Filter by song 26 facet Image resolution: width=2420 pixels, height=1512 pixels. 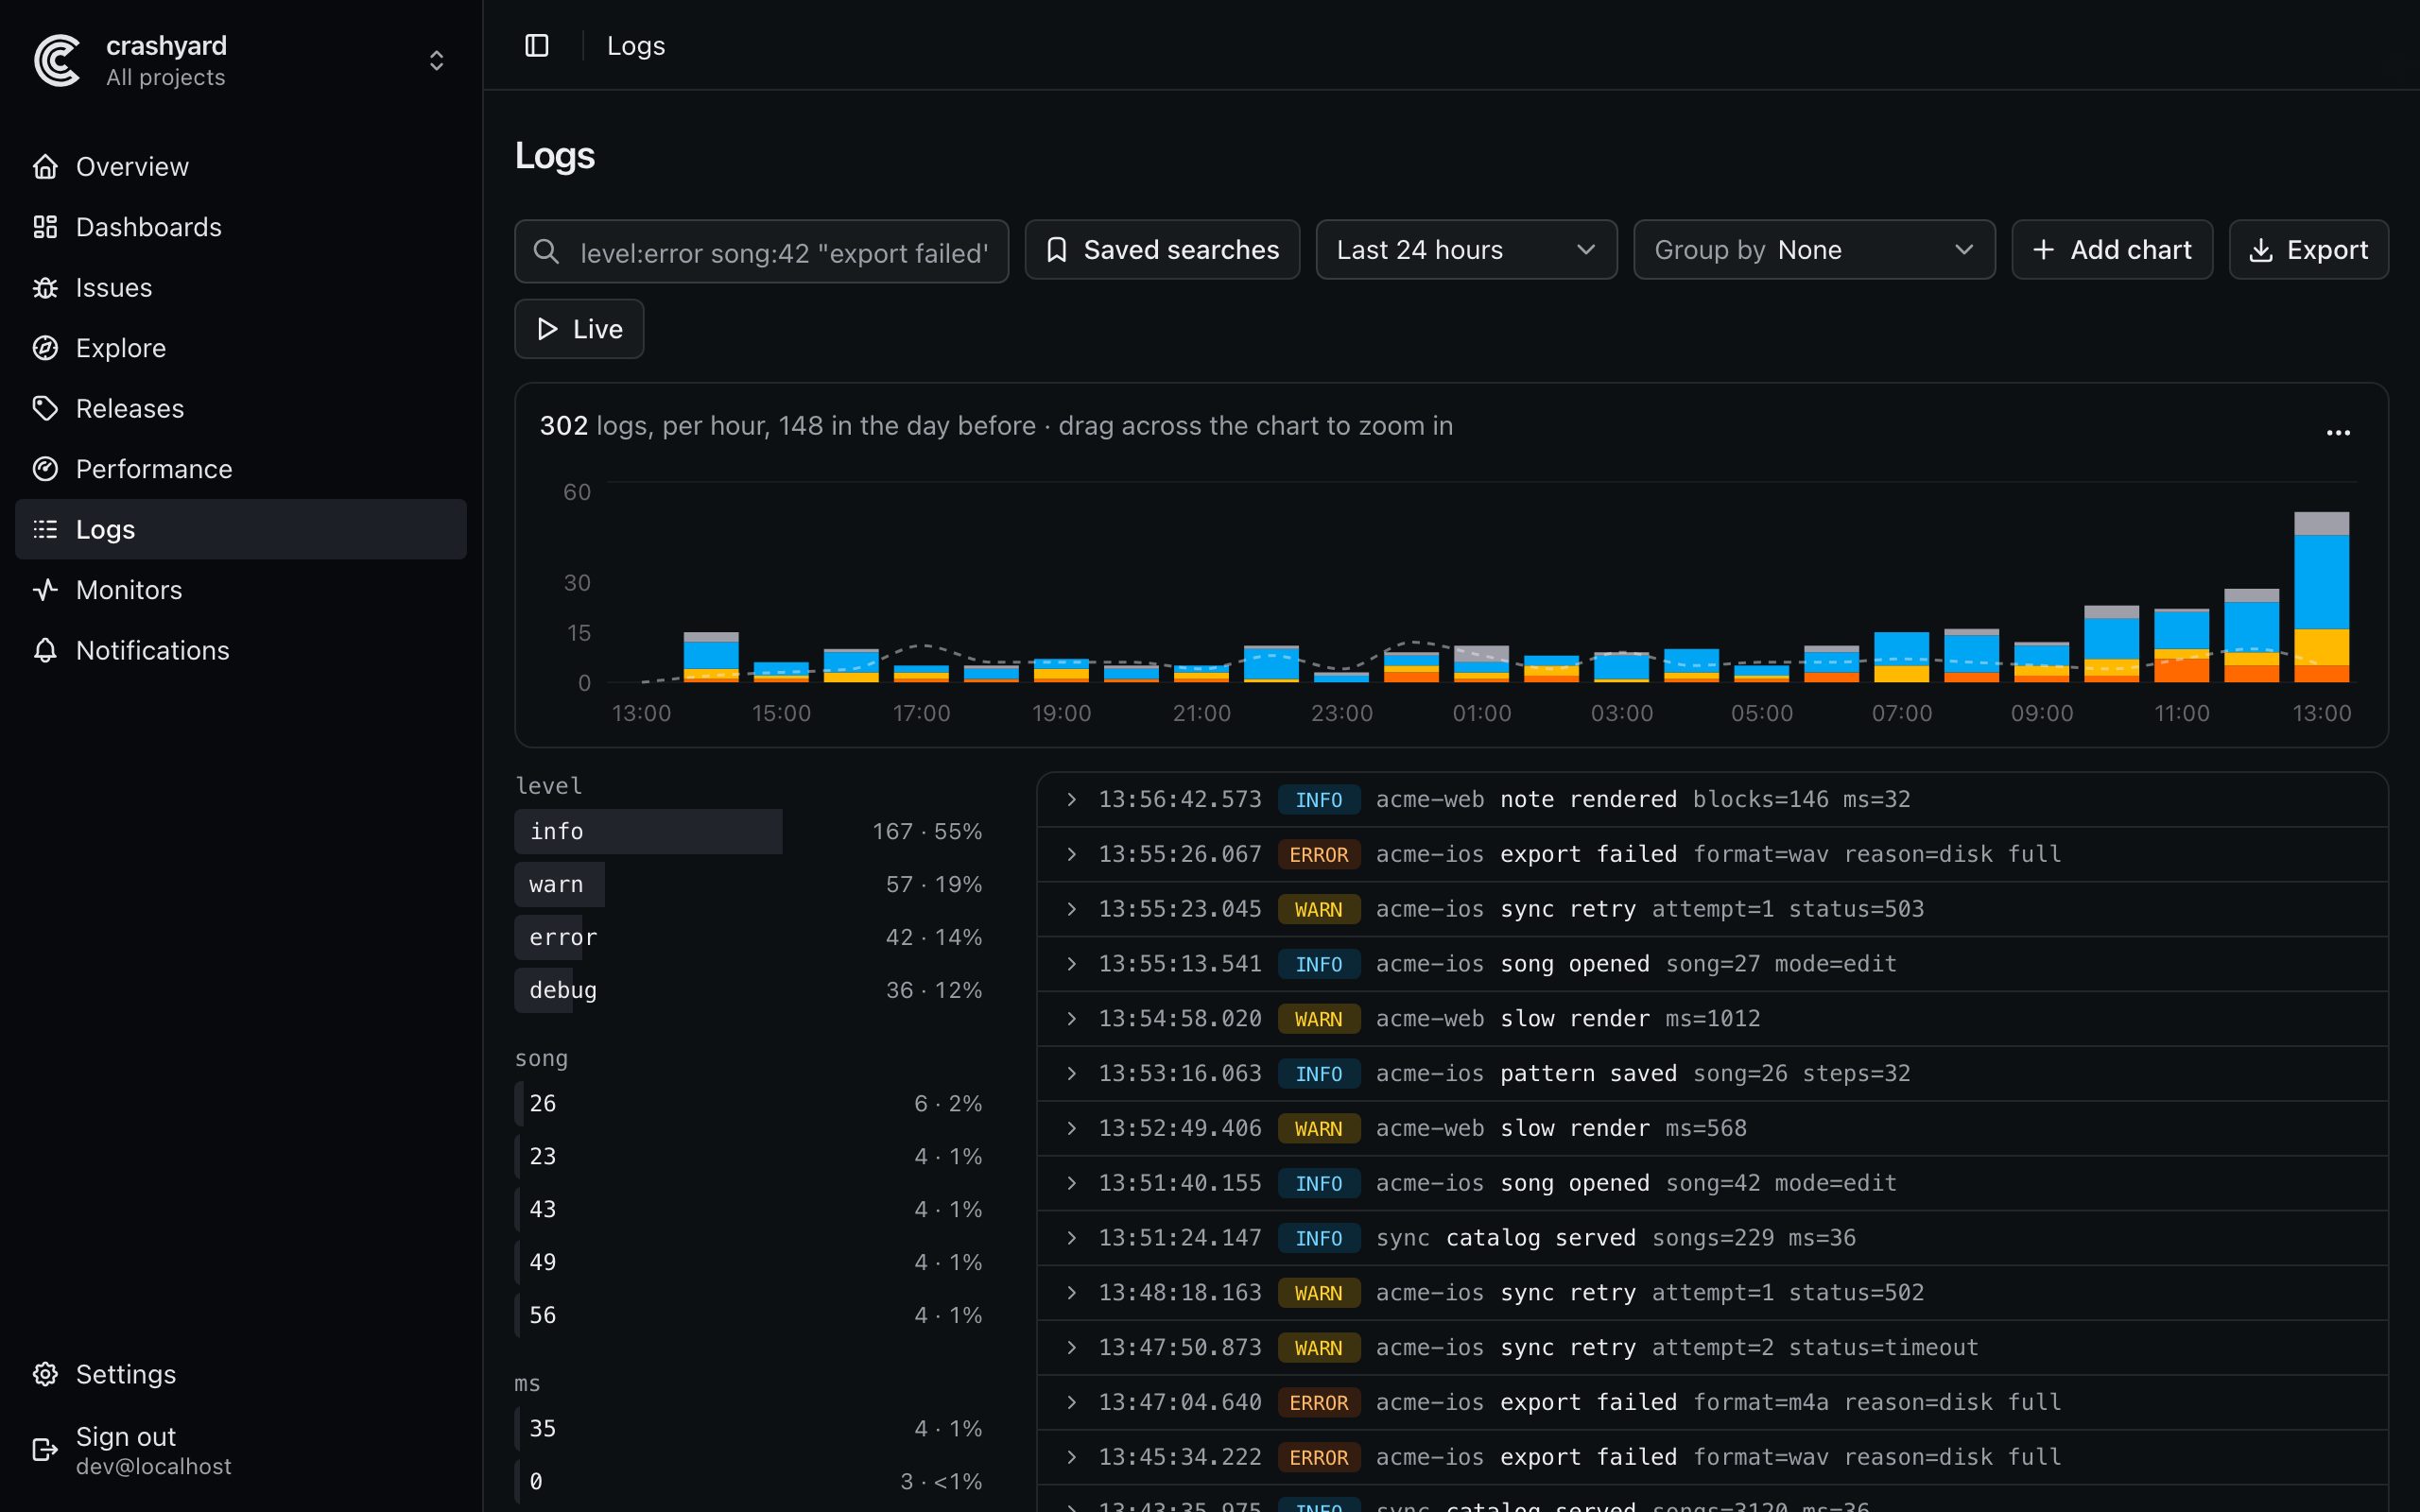pyautogui.click(x=749, y=1104)
